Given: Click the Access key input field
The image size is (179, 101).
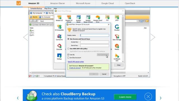Looking at the screenshot, I should pos(95,42).
